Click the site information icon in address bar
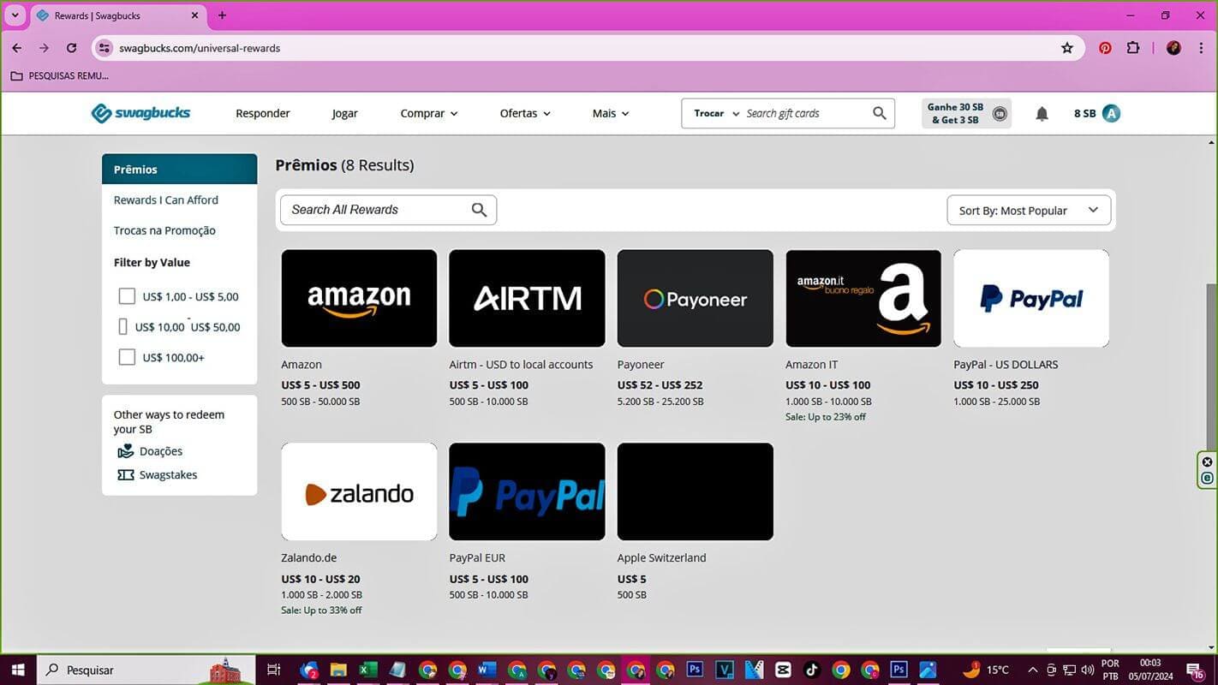 (104, 48)
